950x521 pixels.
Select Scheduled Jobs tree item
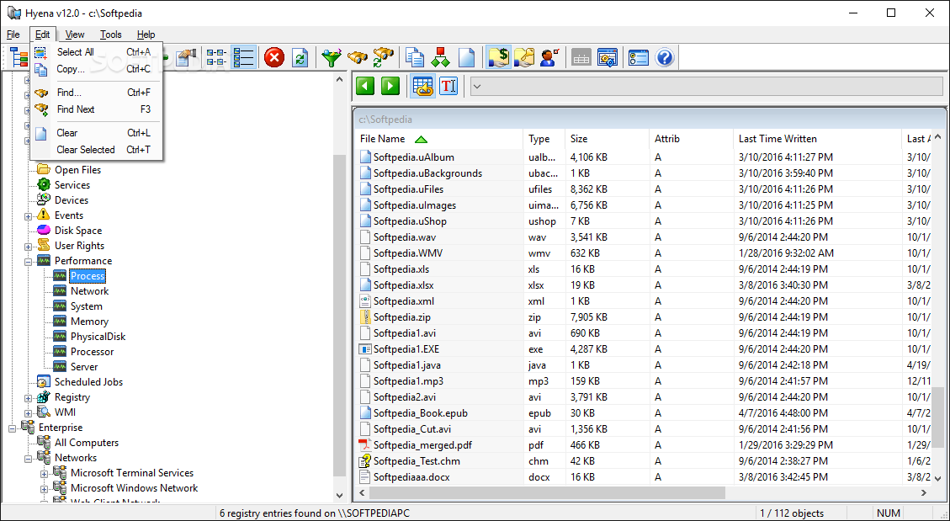pyautogui.click(x=88, y=382)
